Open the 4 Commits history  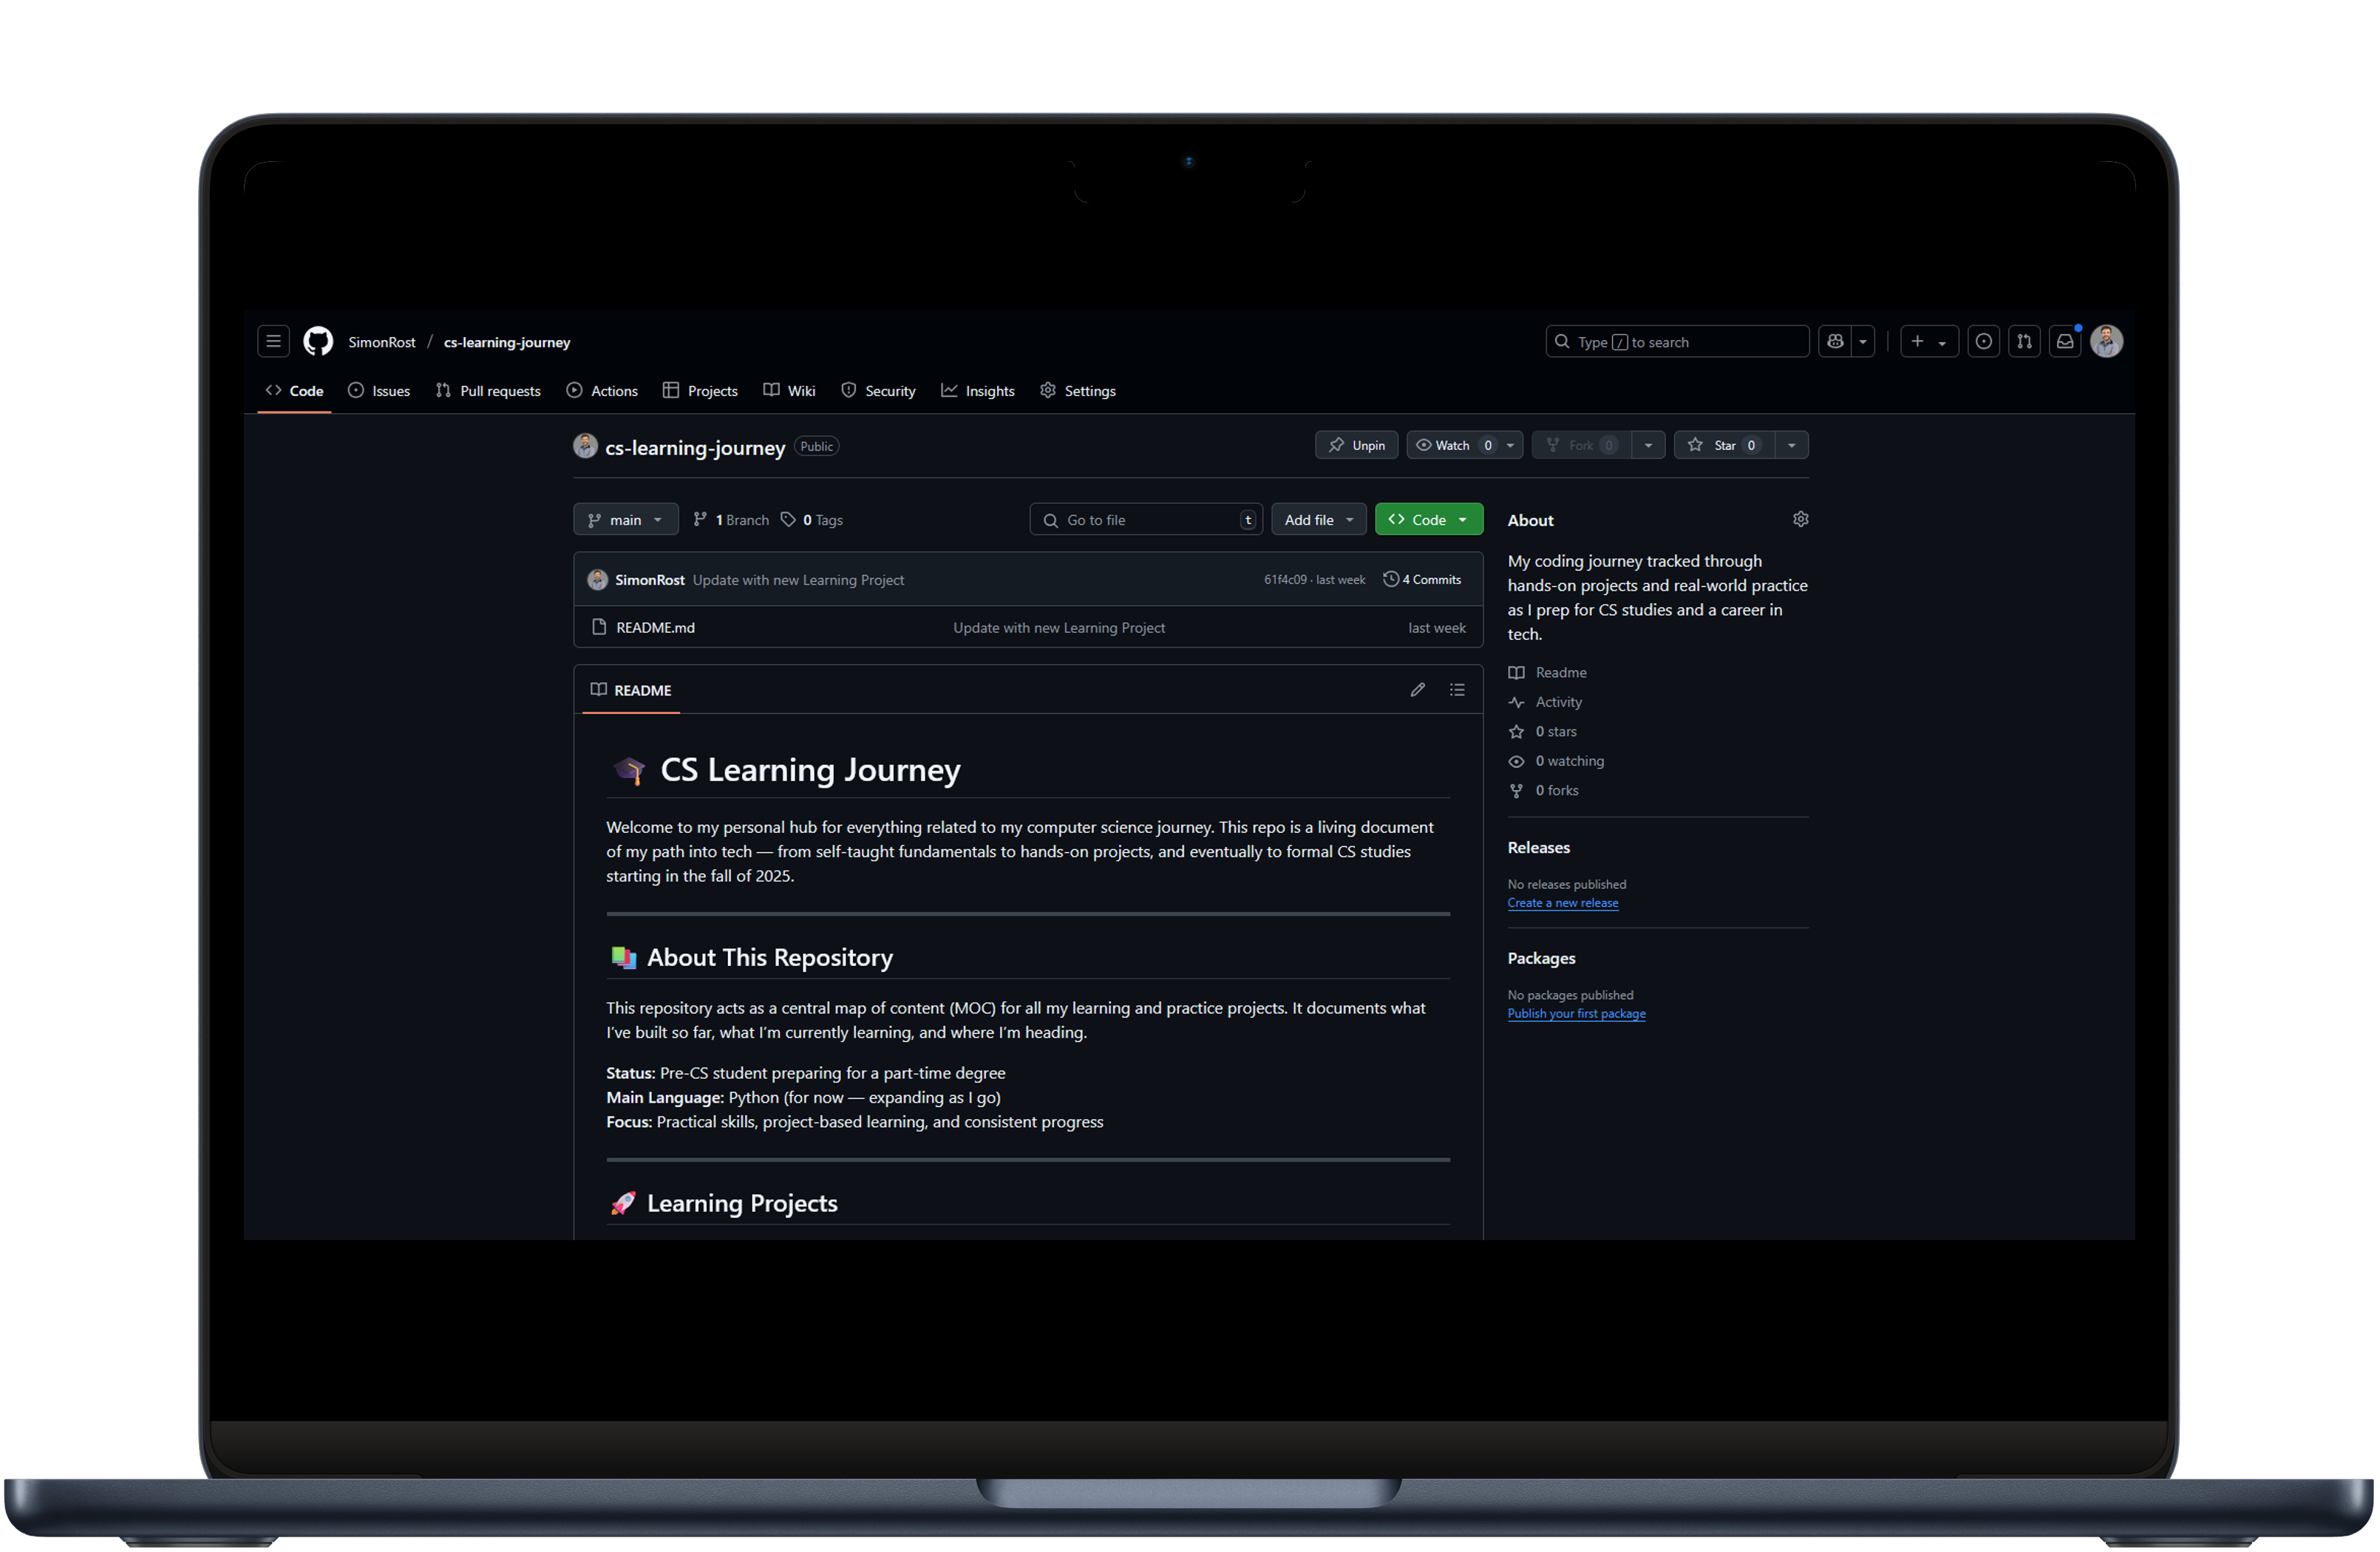(1422, 580)
